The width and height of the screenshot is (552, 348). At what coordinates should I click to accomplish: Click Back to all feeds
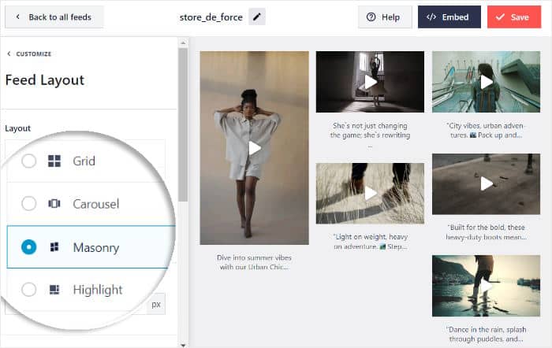coord(54,17)
